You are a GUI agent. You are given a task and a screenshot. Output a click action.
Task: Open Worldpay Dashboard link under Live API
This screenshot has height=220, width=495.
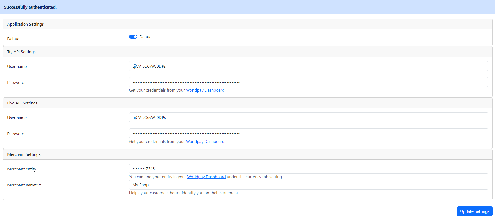point(205,142)
